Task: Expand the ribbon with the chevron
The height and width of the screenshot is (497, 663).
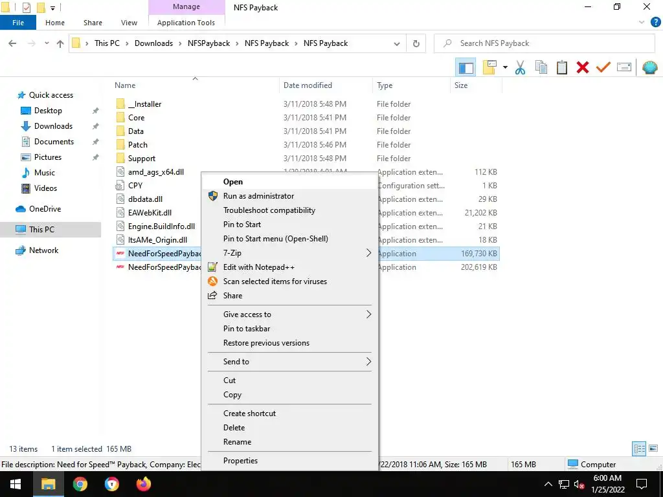Action: coord(642,23)
